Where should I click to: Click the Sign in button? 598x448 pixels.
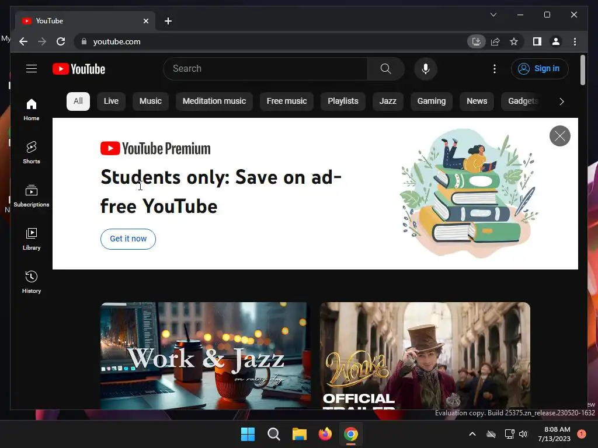click(539, 69)
